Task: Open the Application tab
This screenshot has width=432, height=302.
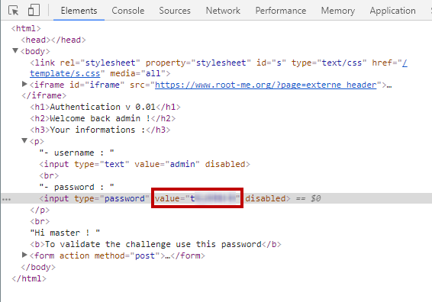Action: [392, 11]
